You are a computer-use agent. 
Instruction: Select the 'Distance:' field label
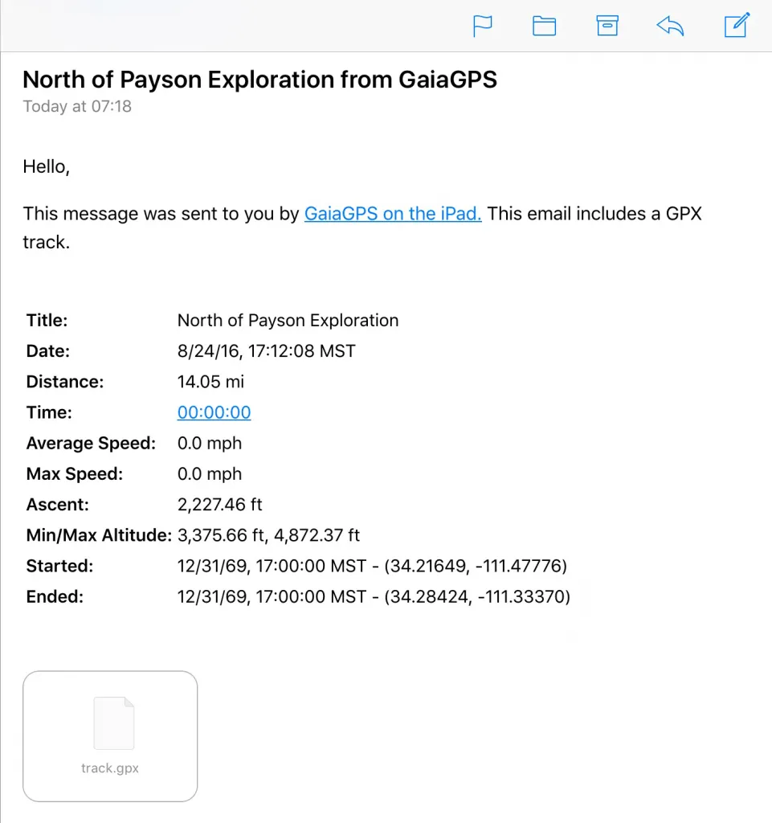(65, 382)
